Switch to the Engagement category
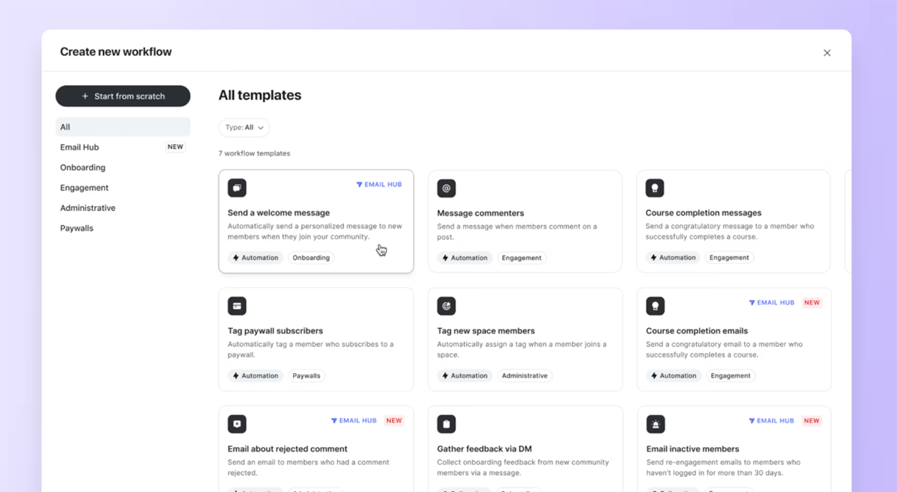897x492 pixels. coord(84,188)
